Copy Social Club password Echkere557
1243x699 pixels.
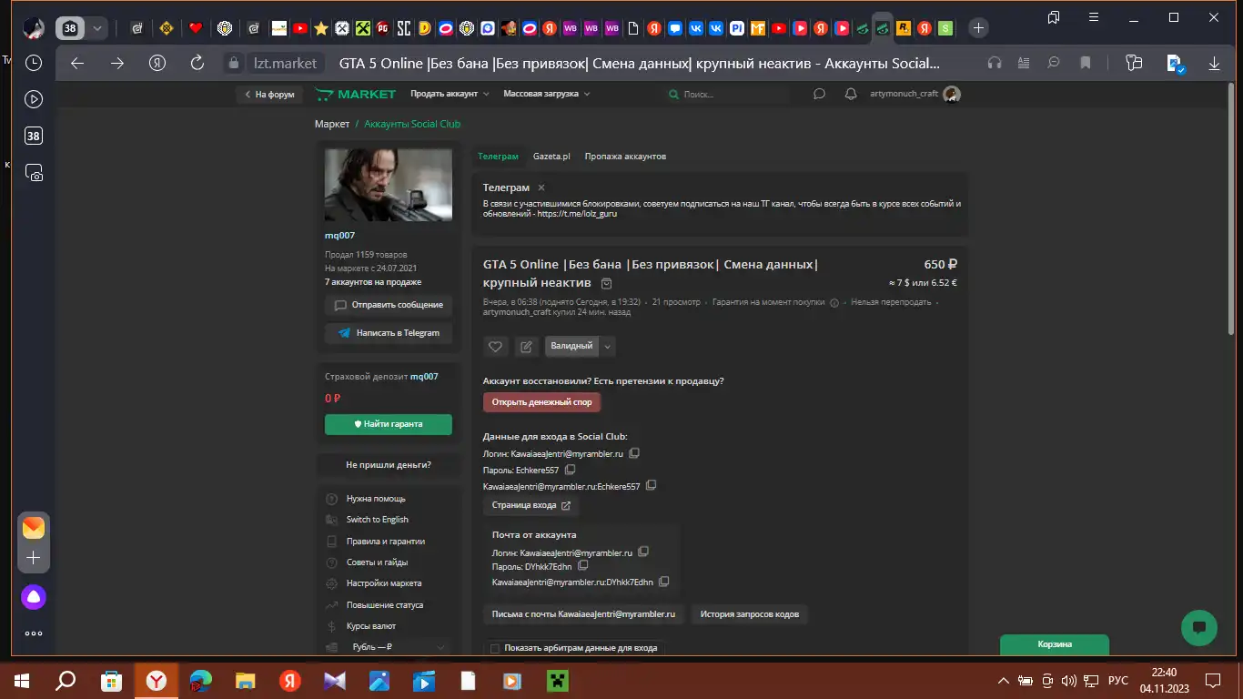pyautogui.click(x=570, y=470)
